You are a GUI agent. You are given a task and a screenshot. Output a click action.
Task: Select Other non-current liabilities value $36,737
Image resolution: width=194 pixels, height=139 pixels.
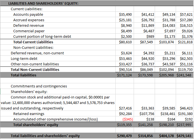[x=148, y=64]
